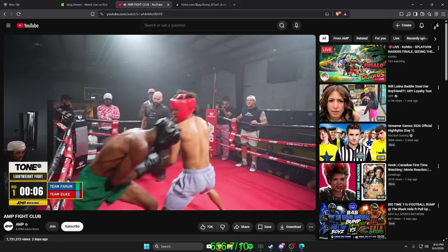Share the AMP FIGHT CLUB video
Screen dimensions: 448x252
pyautogui.click(x=242, y=227)
